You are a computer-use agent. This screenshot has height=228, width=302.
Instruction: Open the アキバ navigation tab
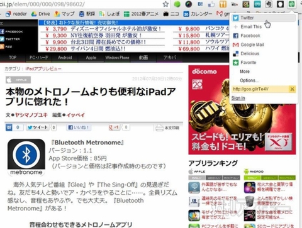pos(170,57)
